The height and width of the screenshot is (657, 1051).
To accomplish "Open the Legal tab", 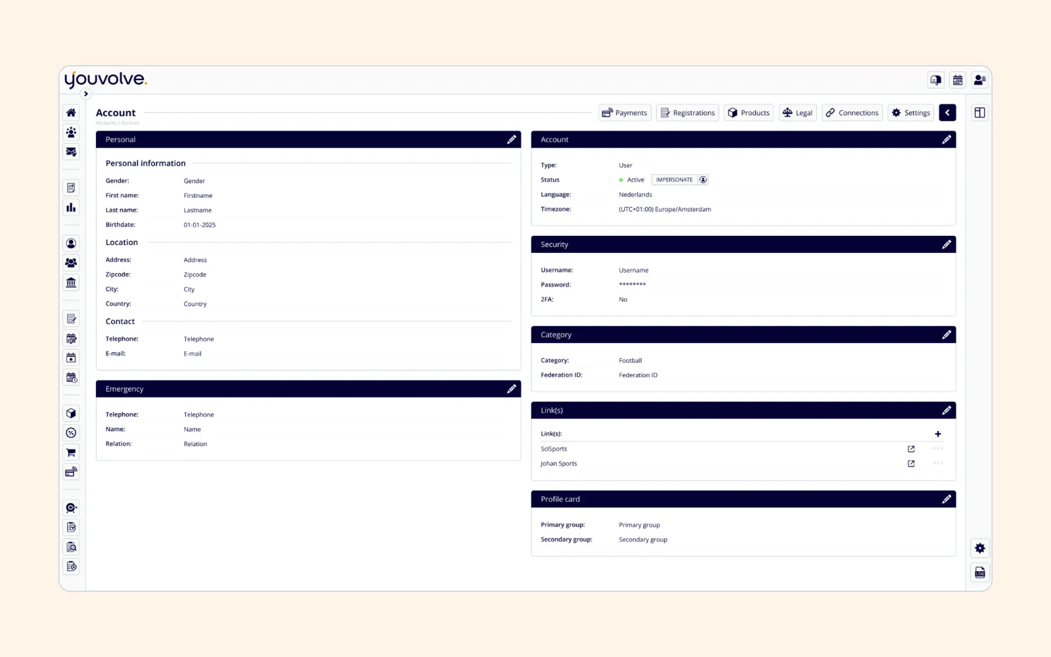I will tap(797, 113).
